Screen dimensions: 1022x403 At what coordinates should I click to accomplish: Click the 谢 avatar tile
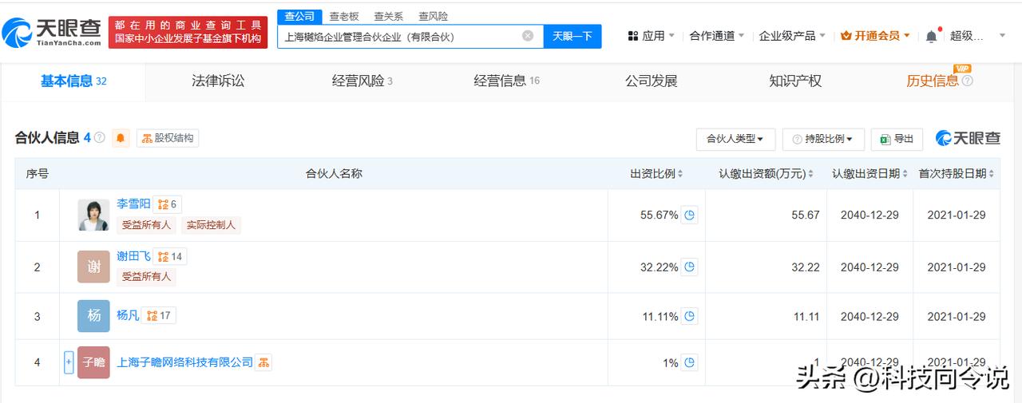click(x=93, y=267)
